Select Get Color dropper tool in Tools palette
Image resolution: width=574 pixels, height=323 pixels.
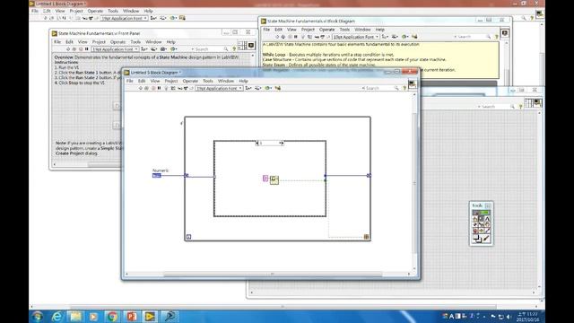click(487, 231)
